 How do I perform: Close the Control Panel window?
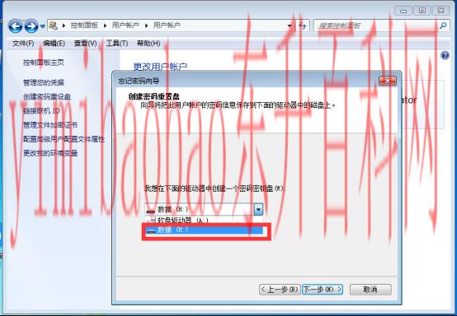coord(441,11)
